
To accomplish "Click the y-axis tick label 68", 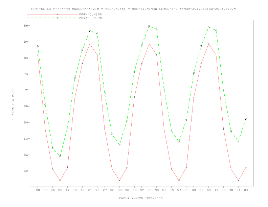I will coord(26,106).
